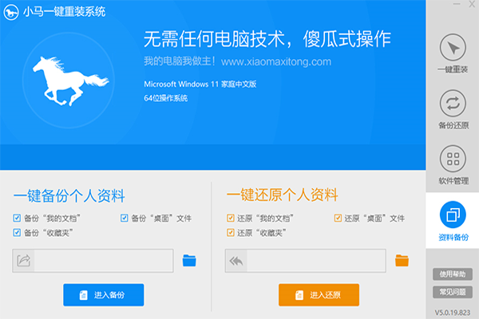Toggle the 备份“桌面”文件 checkbox
This screenshot has width=479, height=319.
[125, 218]
